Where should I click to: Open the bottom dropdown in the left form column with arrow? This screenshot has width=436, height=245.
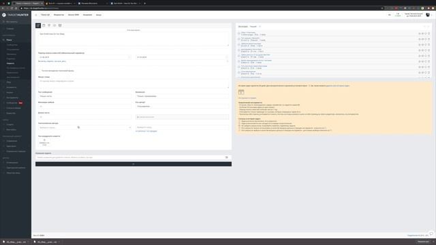(x=84, y=127)
